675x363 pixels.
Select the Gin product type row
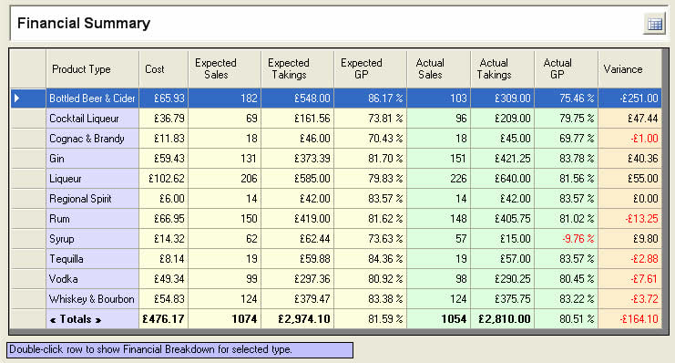tap(93, 159)
